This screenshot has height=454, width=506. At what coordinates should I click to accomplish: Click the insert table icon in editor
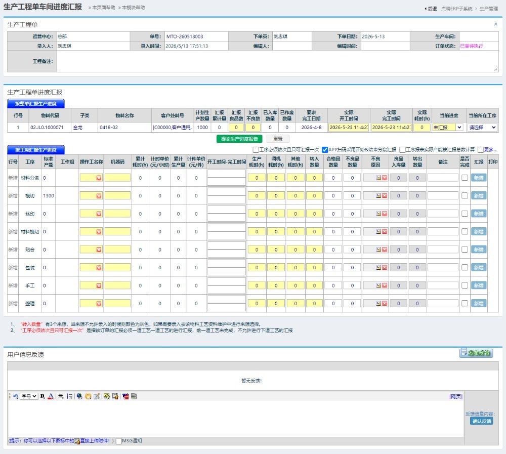[97, 396]
